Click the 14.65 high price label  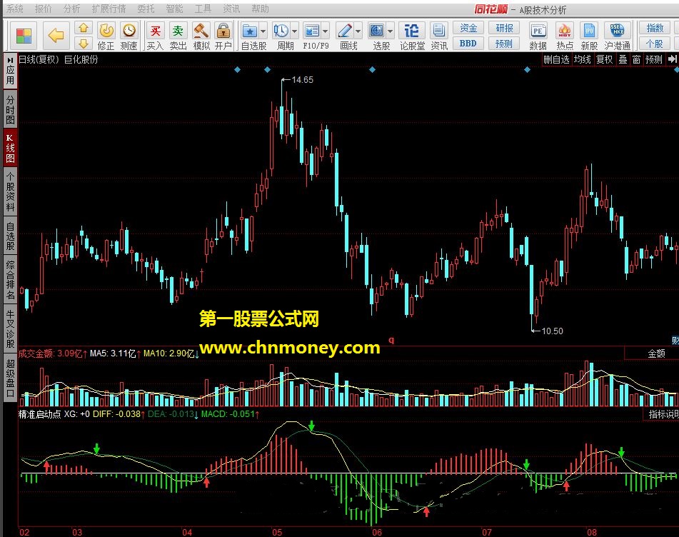tap(302, 80)
